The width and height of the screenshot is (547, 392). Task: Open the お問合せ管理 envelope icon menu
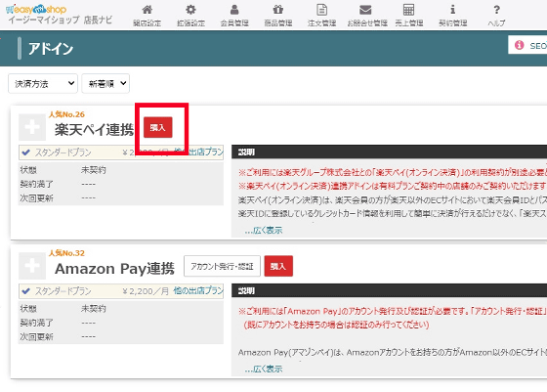[367, 16]
